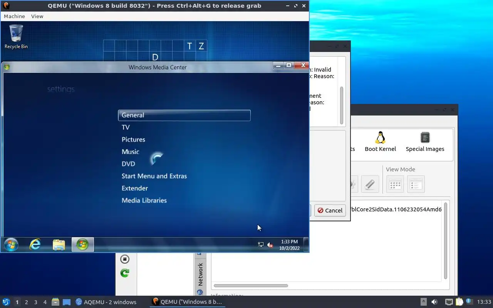Switch to host workspace 2

point(26,302)
